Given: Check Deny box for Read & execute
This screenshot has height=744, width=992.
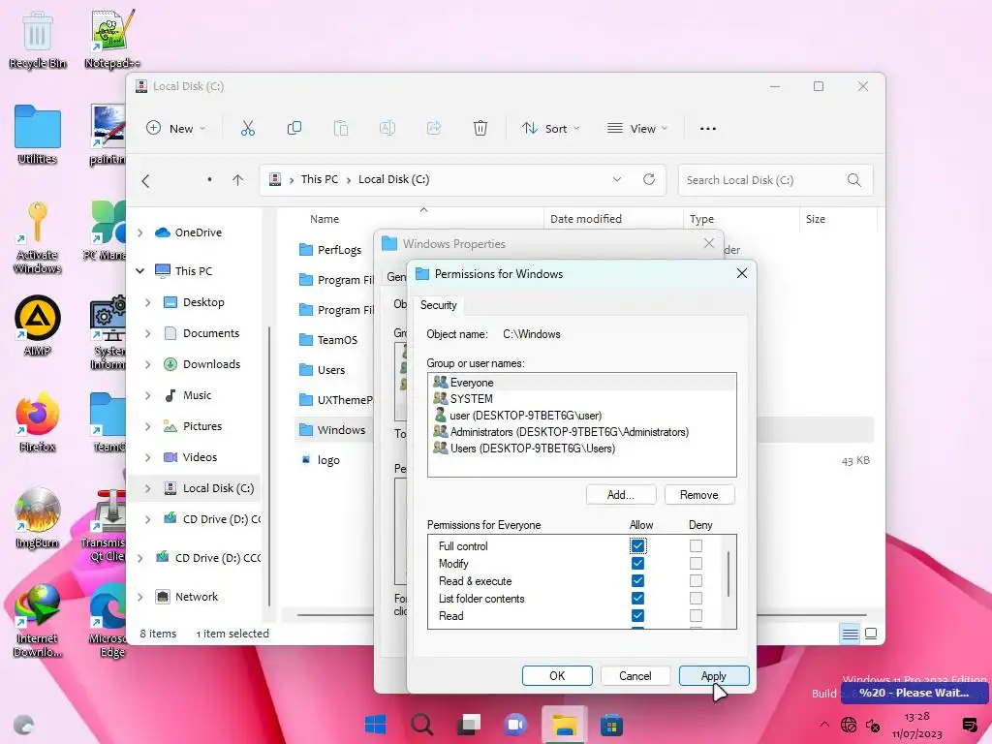Looking at the screenshot, I should pos(696,581).
